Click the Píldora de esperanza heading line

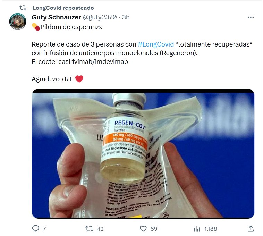point(67,27)
